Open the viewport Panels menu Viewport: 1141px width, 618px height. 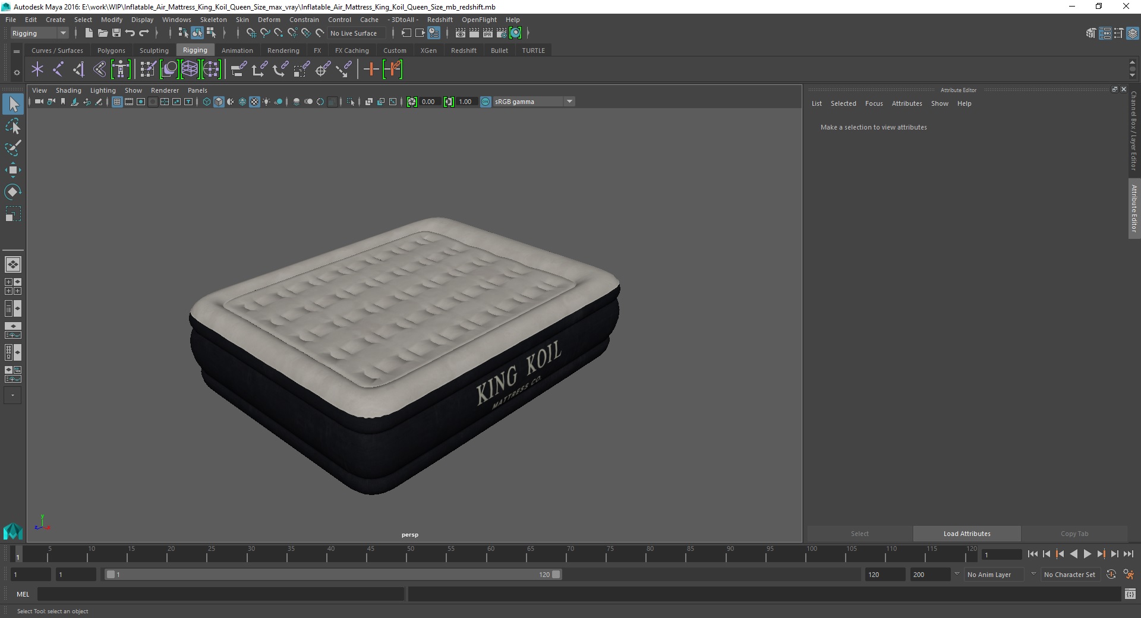197,90
